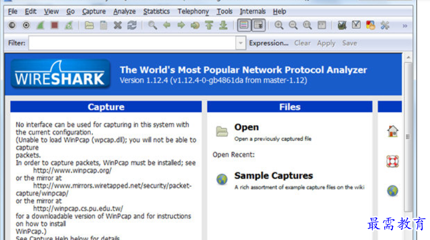Follow the http://www.winpcap.org/ link
430x240 pixels.
[x=72, y=170]
